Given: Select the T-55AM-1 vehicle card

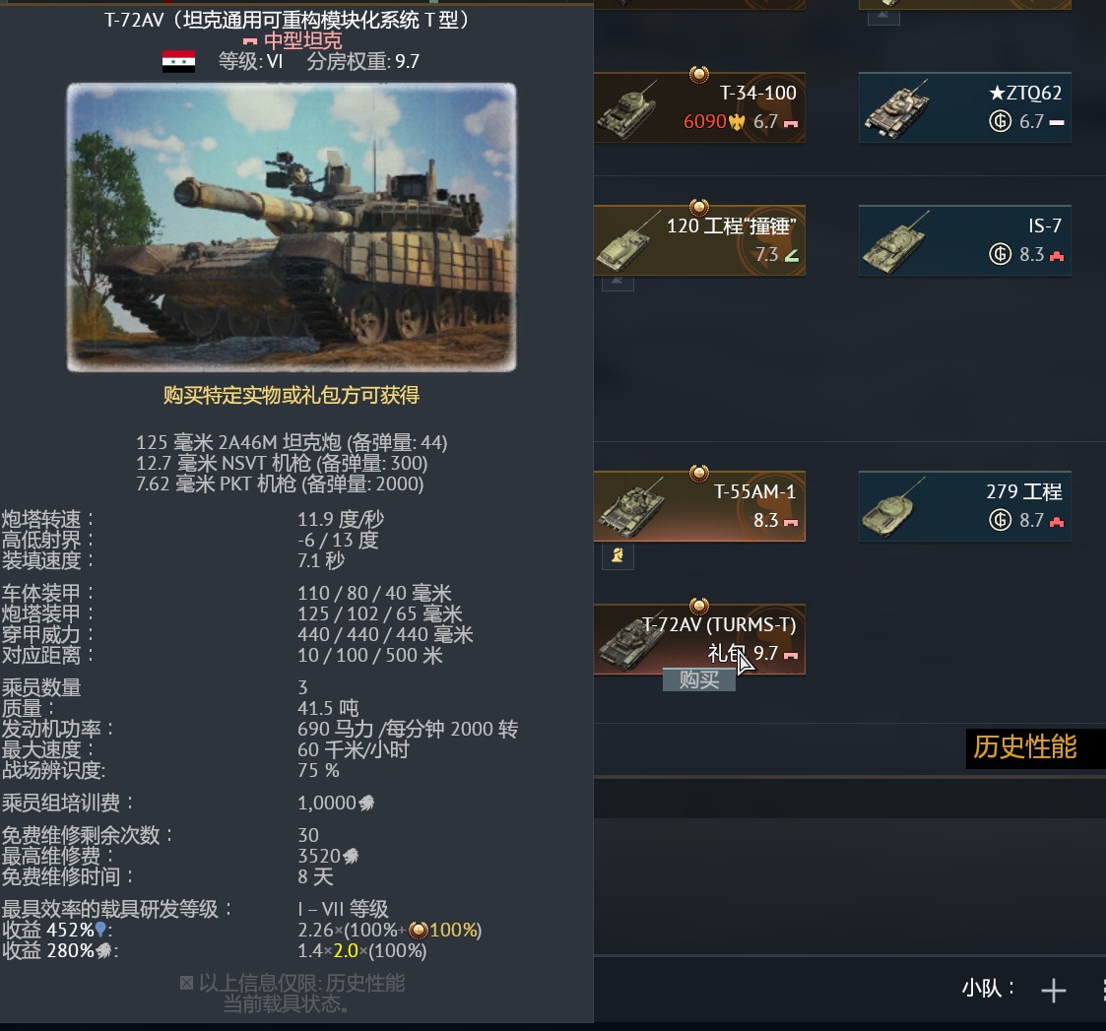Looking at the screenshot, I should (x=699, y=506).
